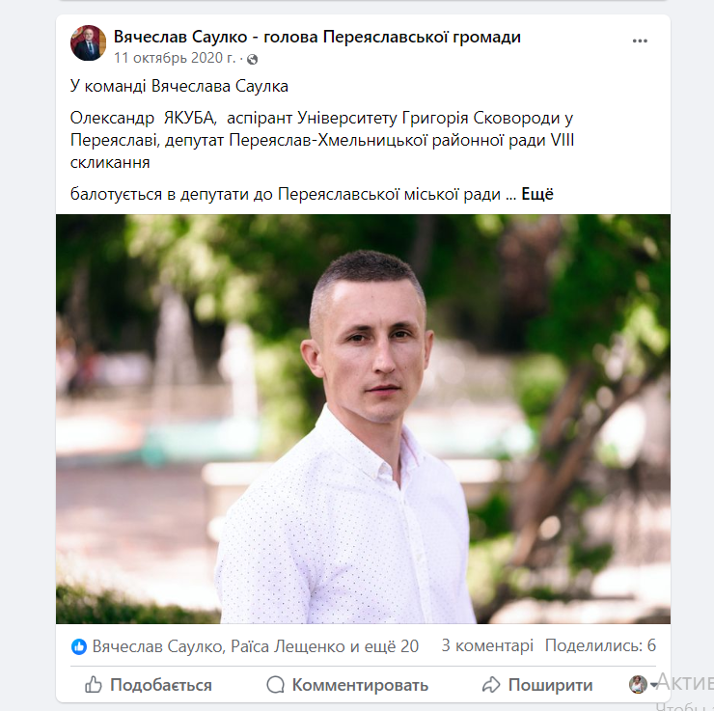Expand the post text via Ещё

[x=537, y=194]
